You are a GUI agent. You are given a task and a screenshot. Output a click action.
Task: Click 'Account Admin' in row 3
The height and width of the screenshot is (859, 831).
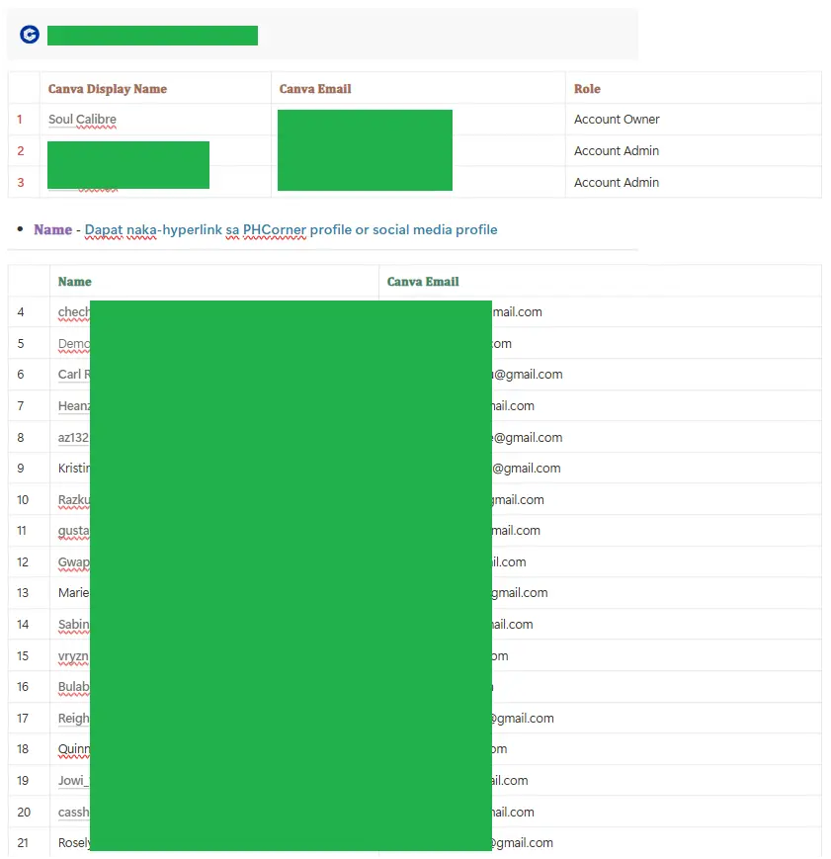pyautogui.click(x=617, y=183)
